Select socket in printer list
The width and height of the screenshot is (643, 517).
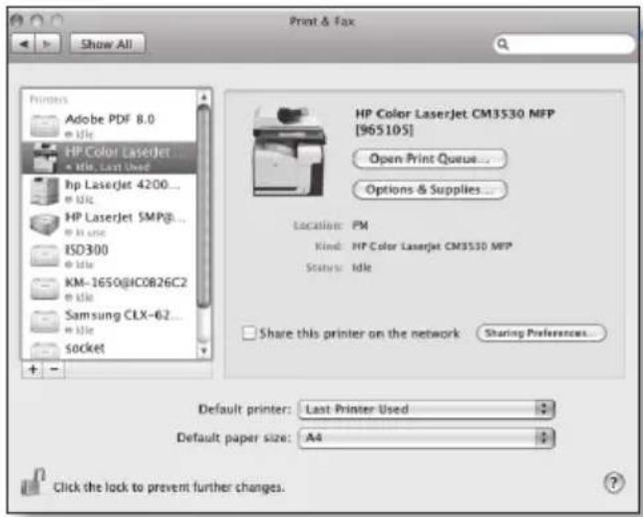(x=109, y=349)
